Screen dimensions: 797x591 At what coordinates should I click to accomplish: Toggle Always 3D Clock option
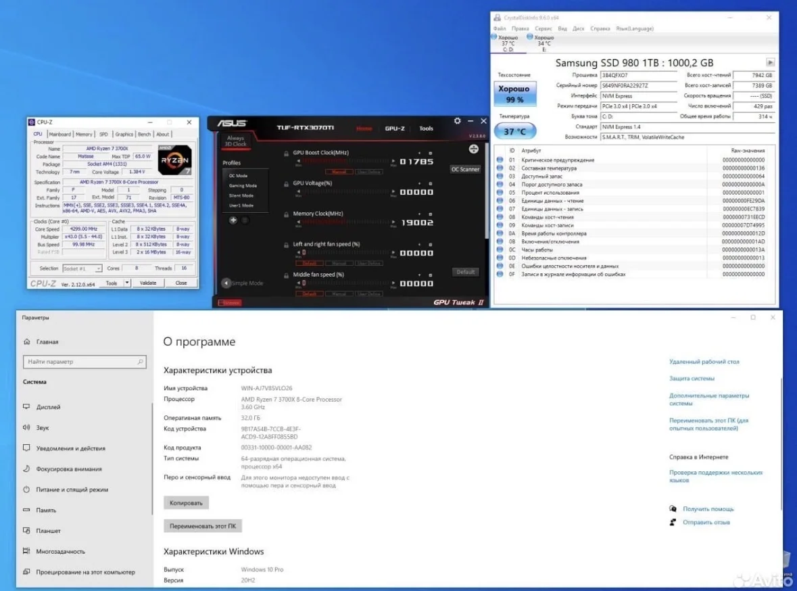tap(235, 141)
